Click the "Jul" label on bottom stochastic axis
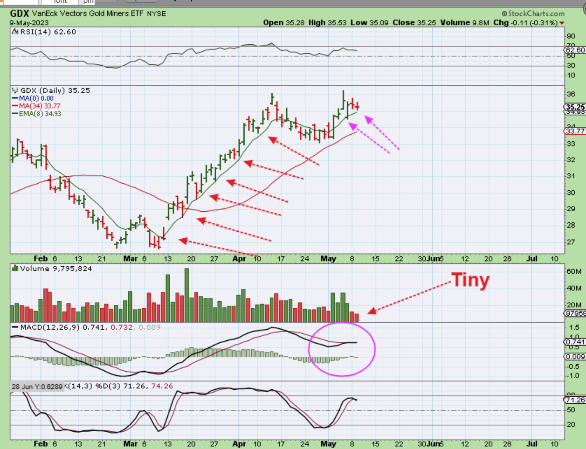The image size is (586, 449). click(532, 444)
